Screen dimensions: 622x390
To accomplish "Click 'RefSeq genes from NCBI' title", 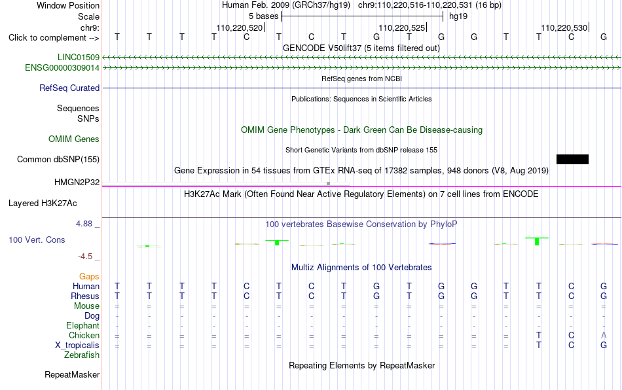I will point(361,79).
